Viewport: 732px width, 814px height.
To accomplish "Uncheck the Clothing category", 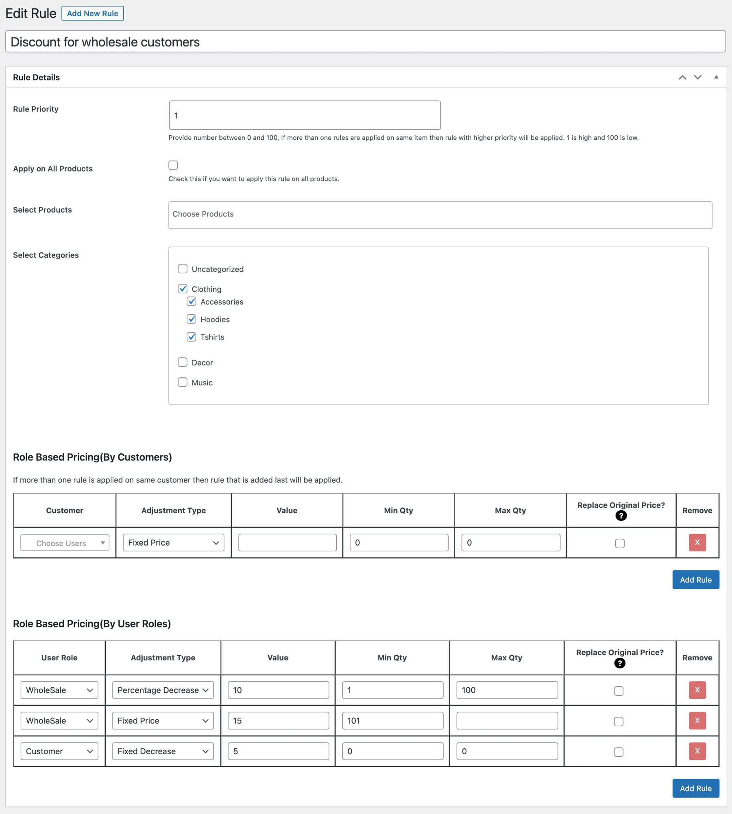I will 183,289.
